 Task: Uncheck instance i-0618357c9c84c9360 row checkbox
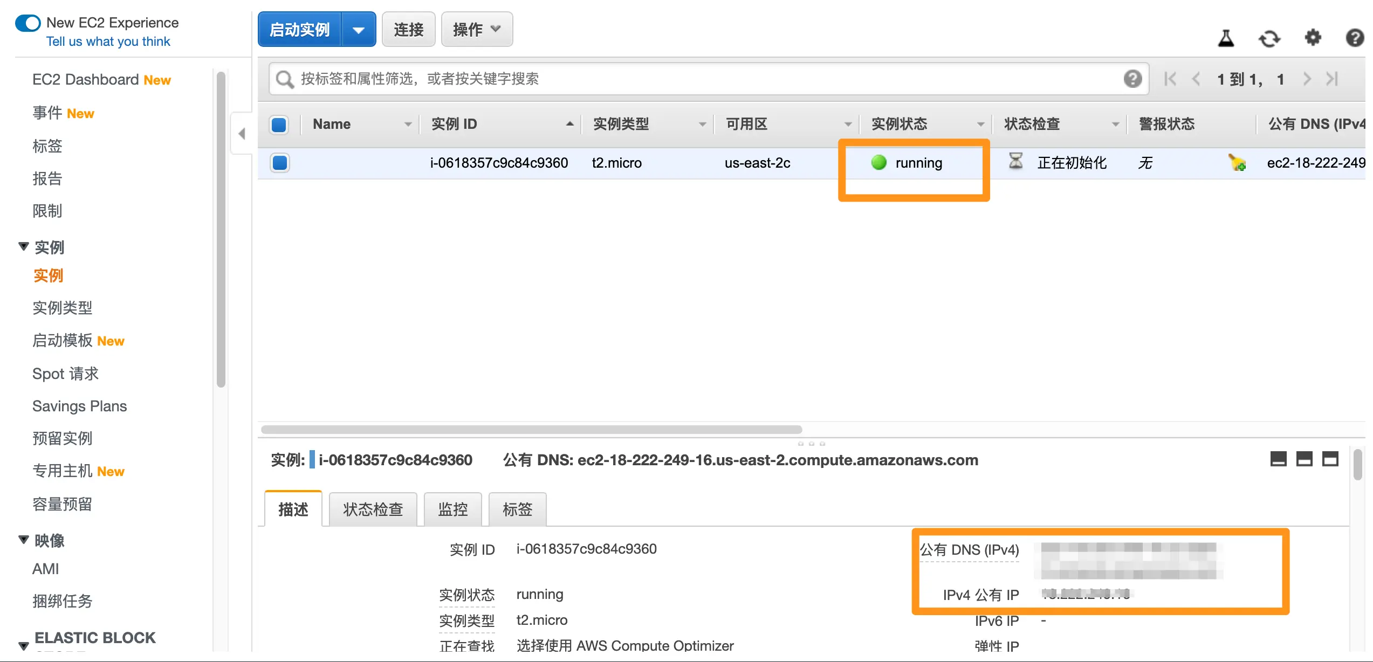(280, 163)
